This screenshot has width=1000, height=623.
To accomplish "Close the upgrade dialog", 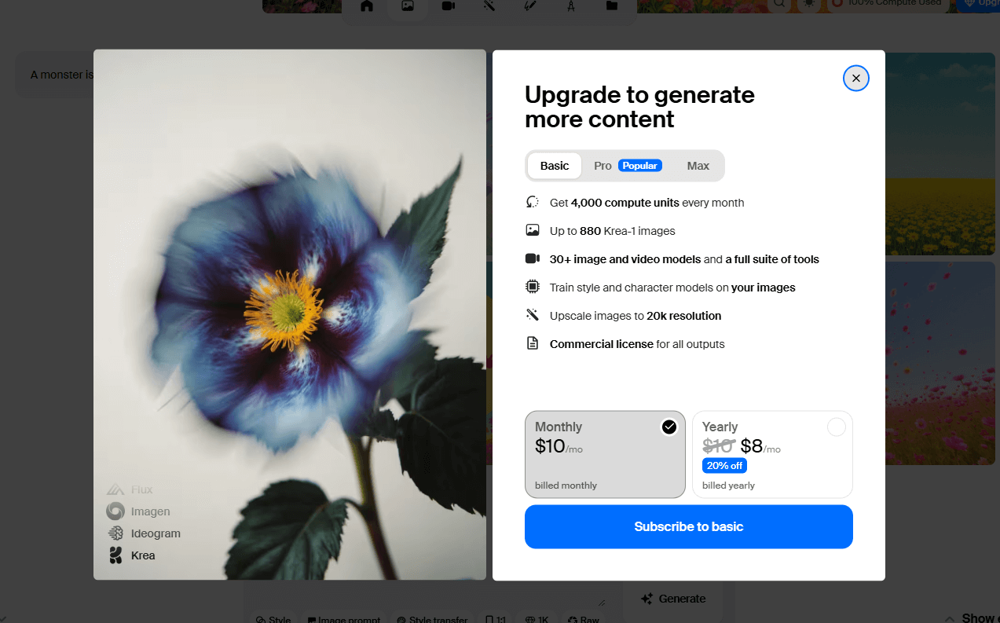I will 855,79.
